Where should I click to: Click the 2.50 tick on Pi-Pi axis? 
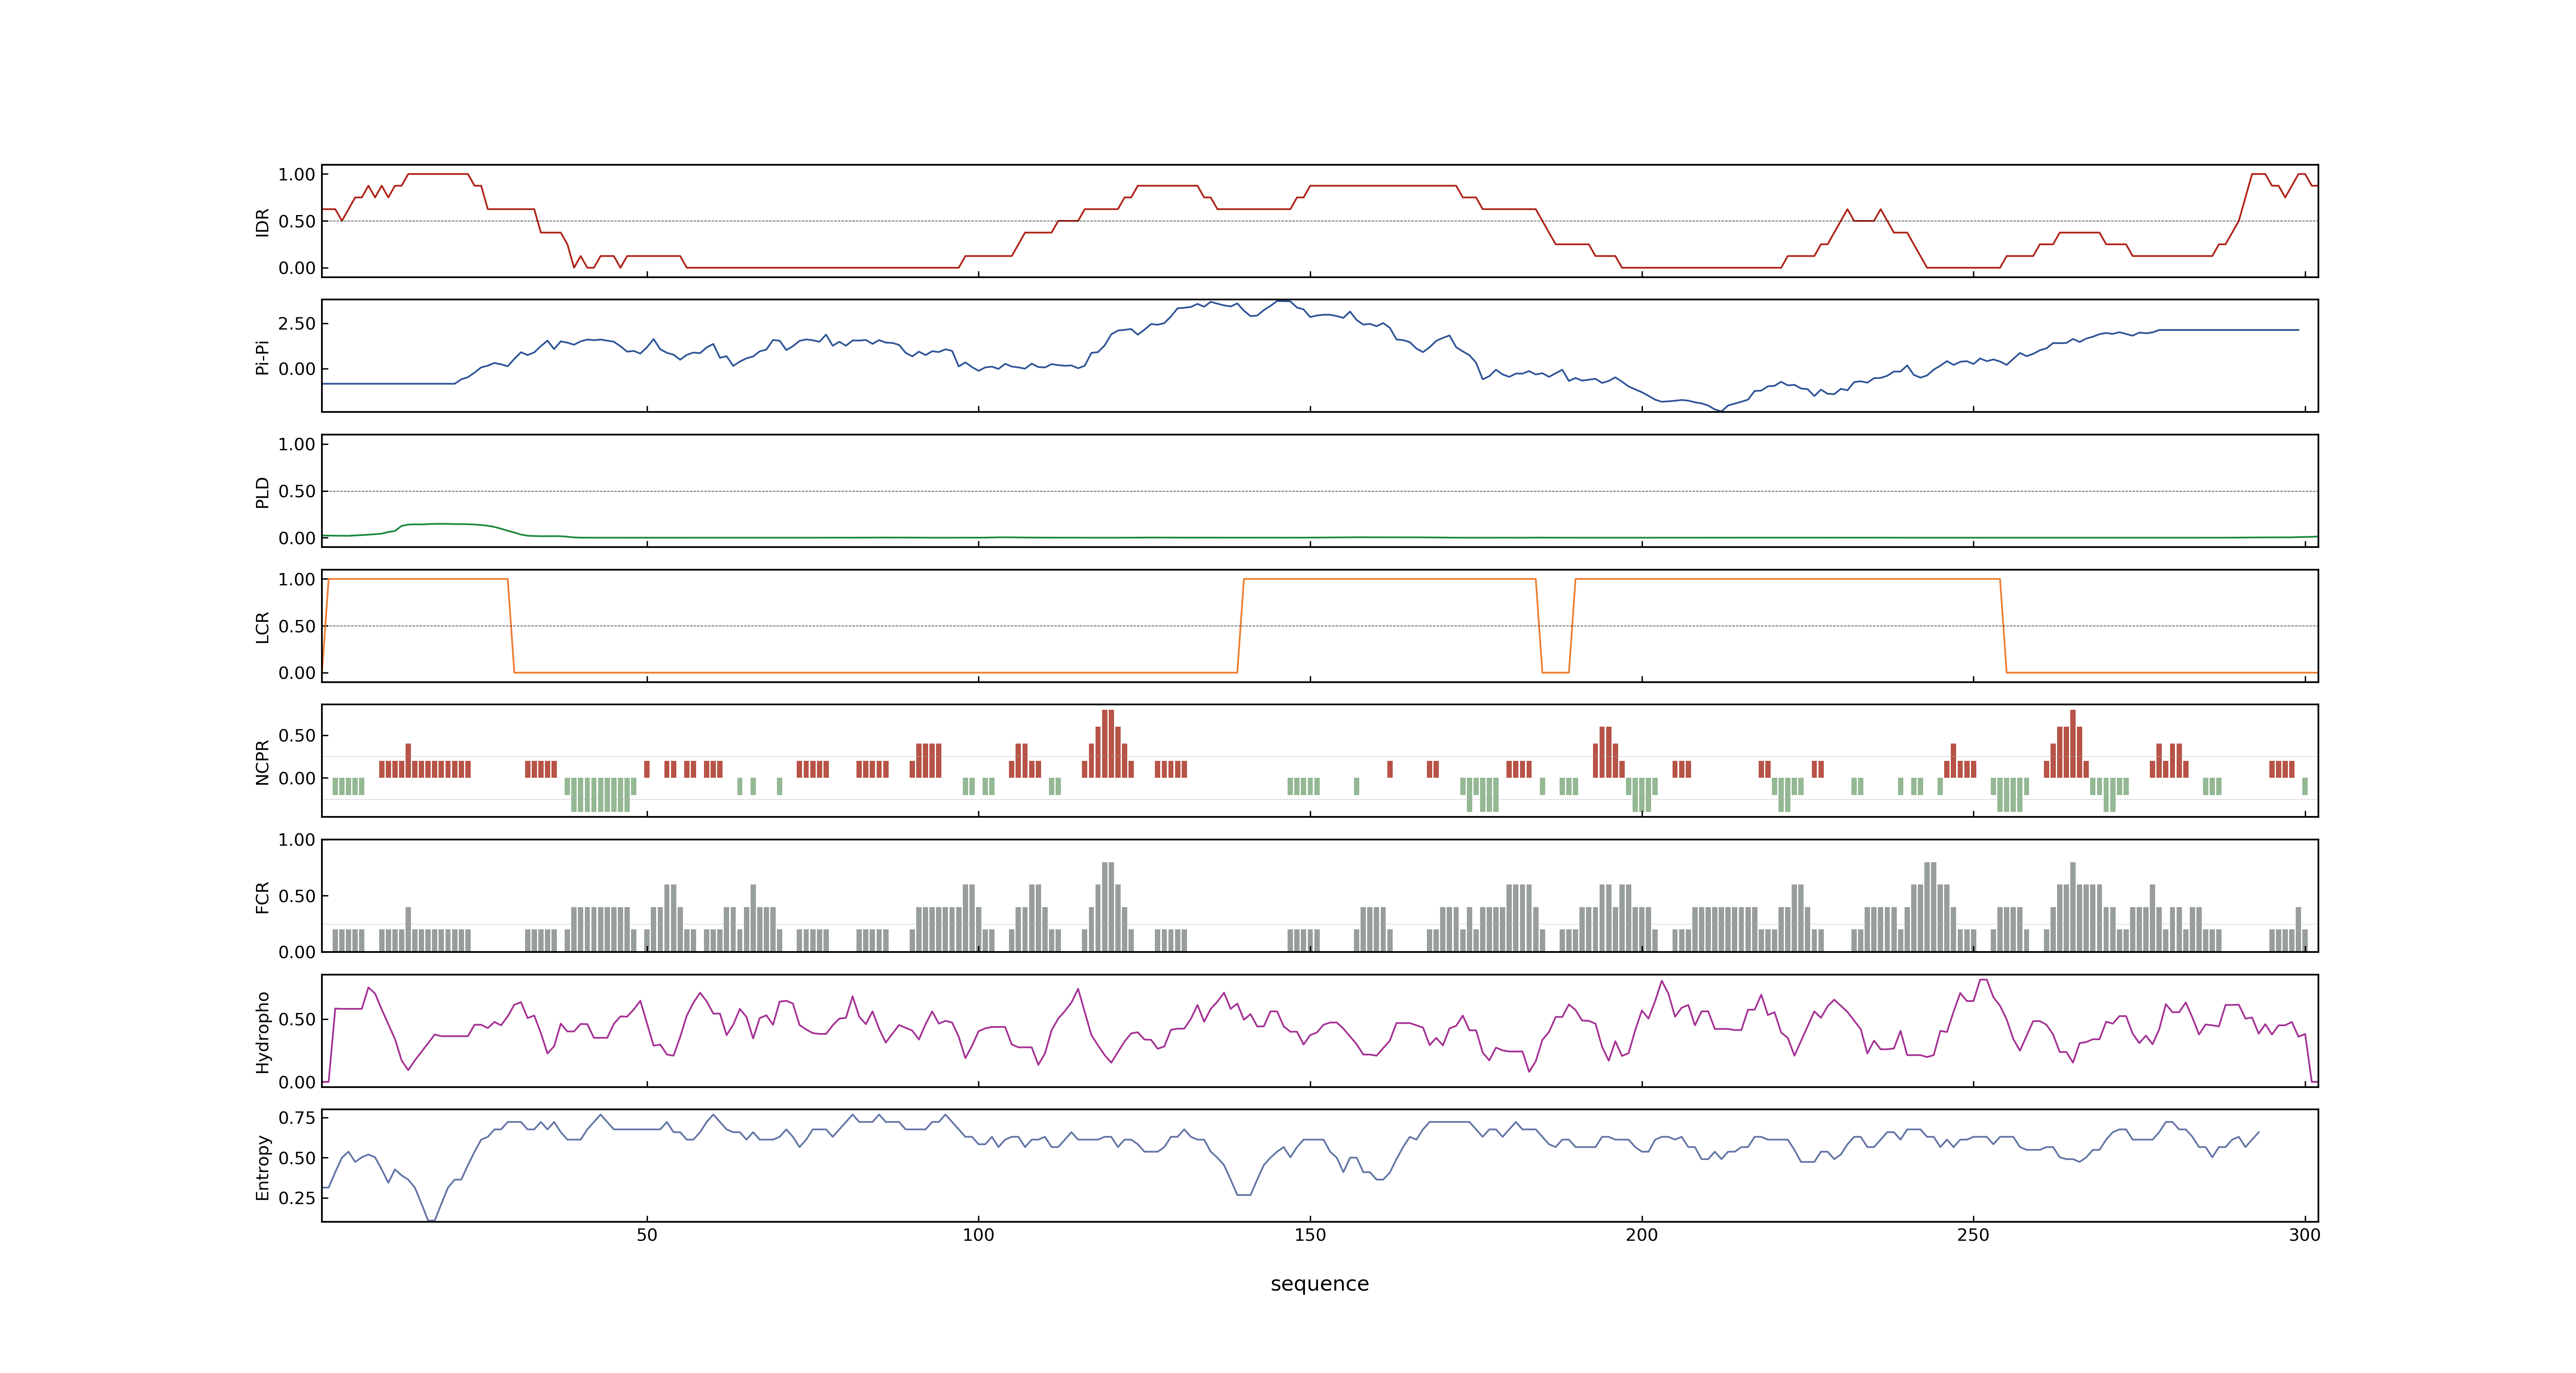click(x=297, y=324)
